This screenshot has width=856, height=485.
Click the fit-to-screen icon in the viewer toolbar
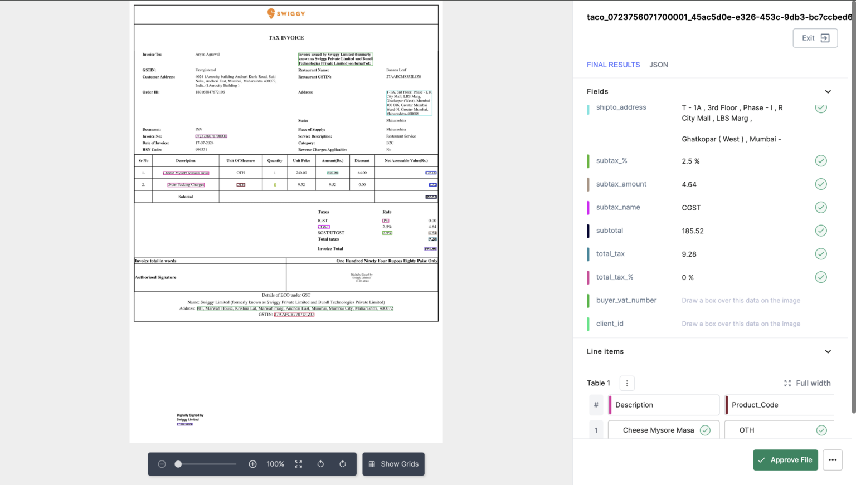click(298, 464)
